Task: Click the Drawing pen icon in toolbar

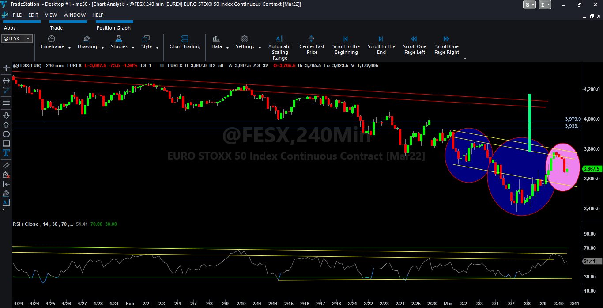Action: coord(87,39)
